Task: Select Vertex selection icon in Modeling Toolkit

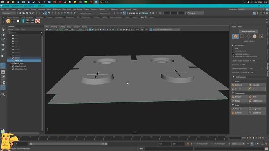Action: (242, 36)
